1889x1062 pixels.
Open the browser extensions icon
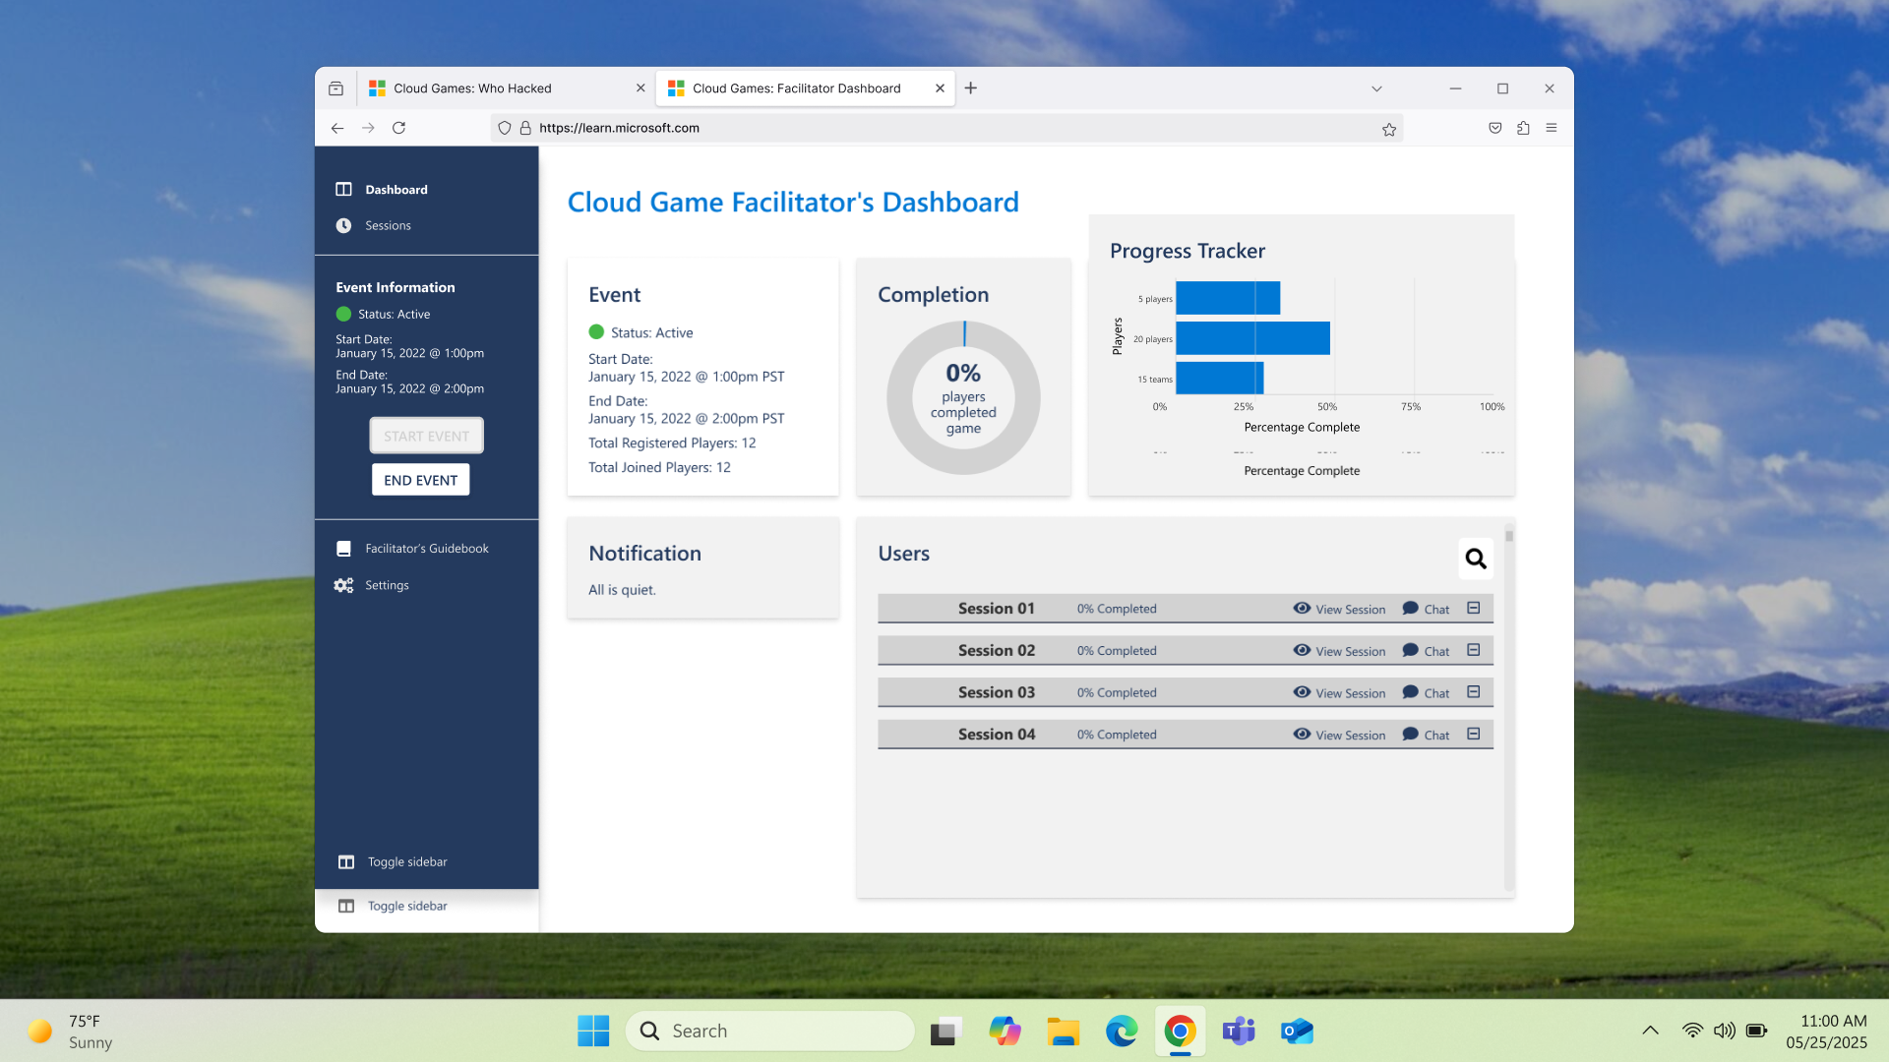(1523, 128)
